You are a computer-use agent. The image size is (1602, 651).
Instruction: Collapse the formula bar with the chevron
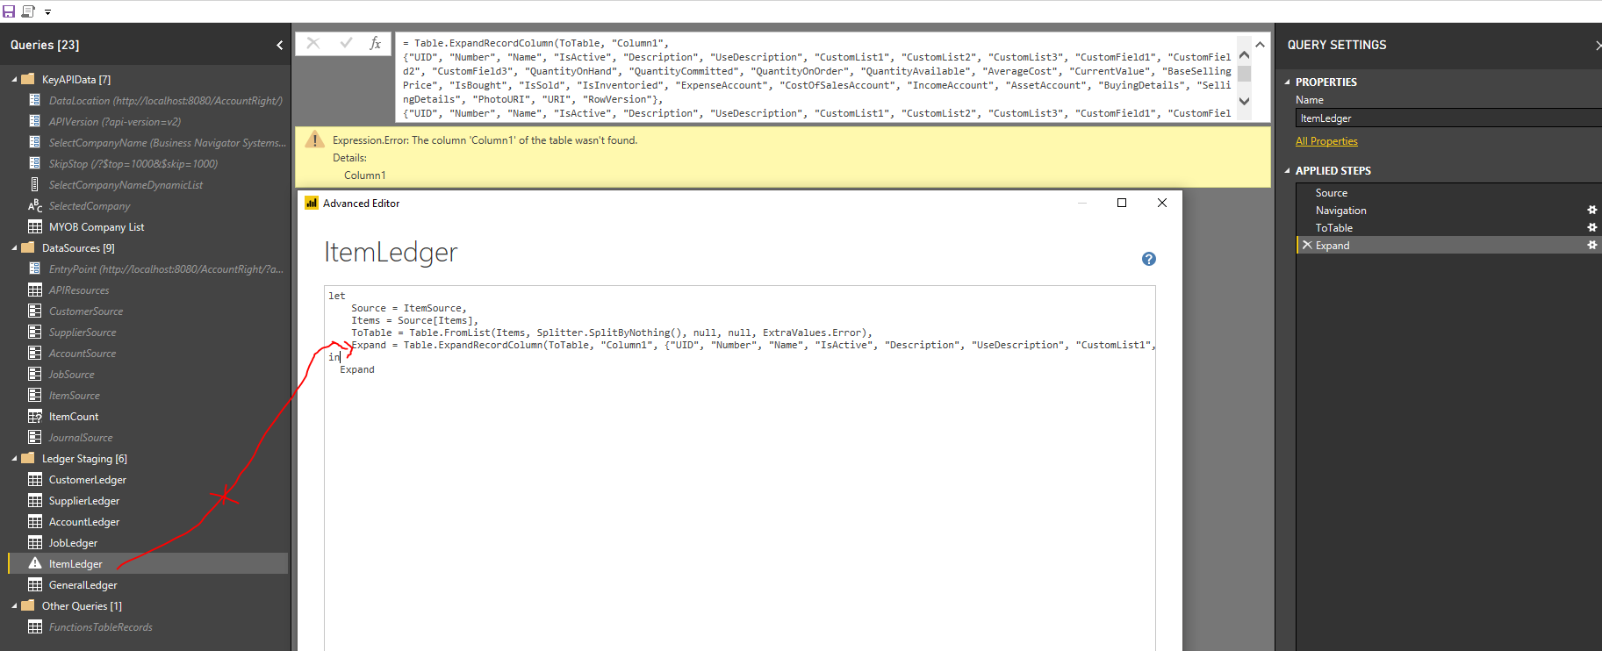[x=1261, y=44]
